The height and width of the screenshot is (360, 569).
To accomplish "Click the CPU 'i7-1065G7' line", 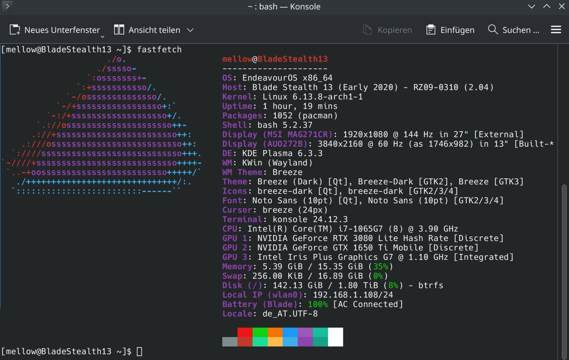I will [x=340, y=229].
